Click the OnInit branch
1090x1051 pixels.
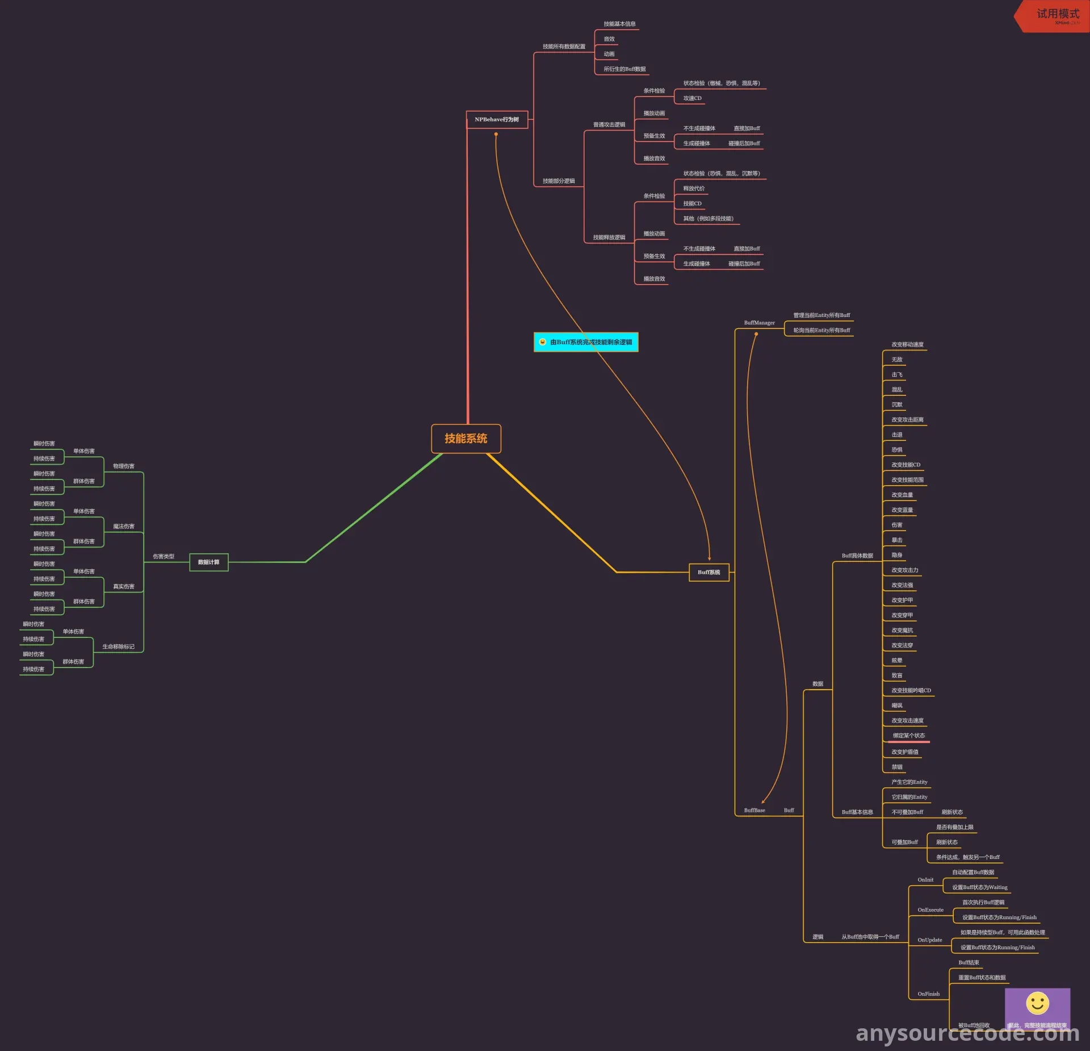tap(925, 879)
